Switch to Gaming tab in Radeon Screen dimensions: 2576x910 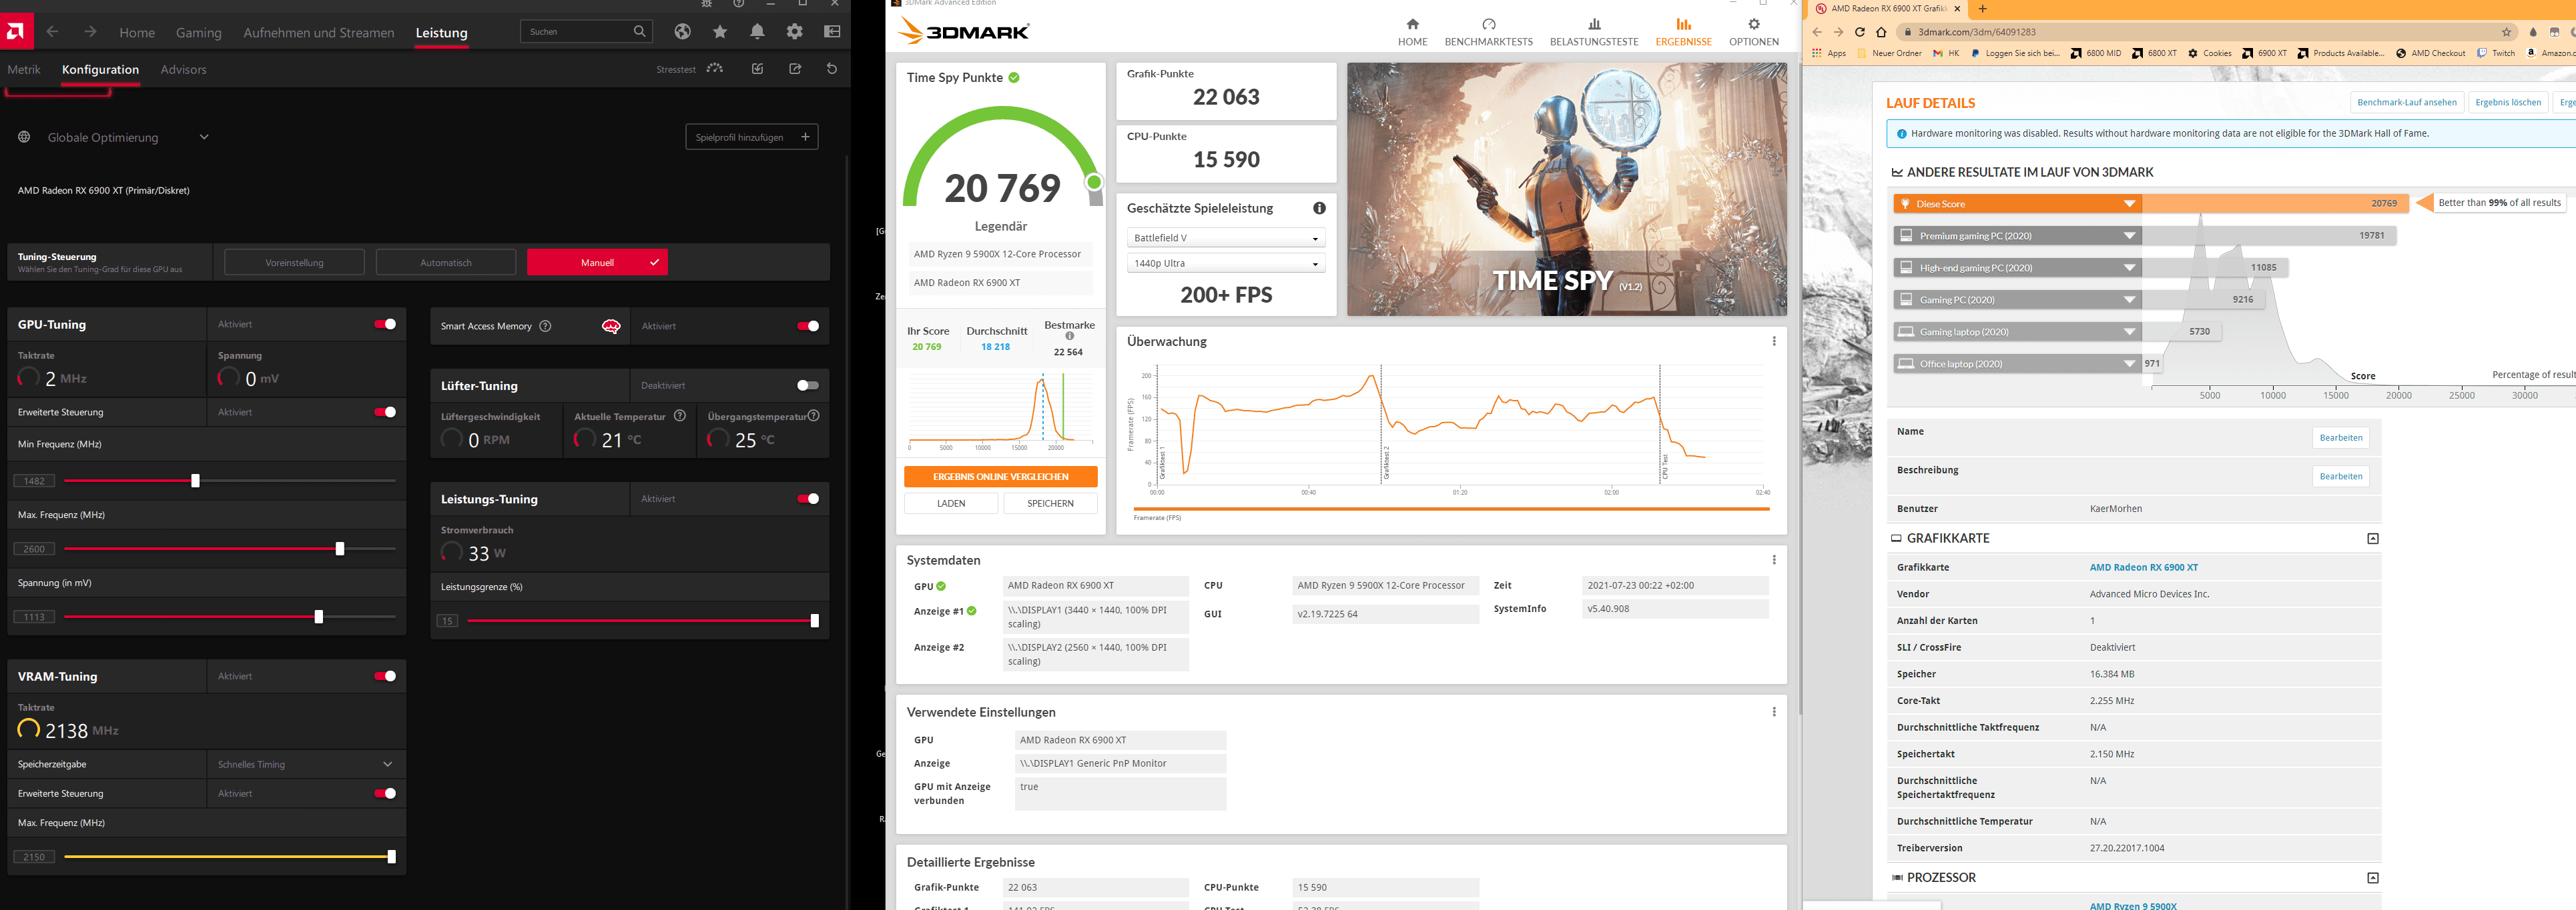199,33
